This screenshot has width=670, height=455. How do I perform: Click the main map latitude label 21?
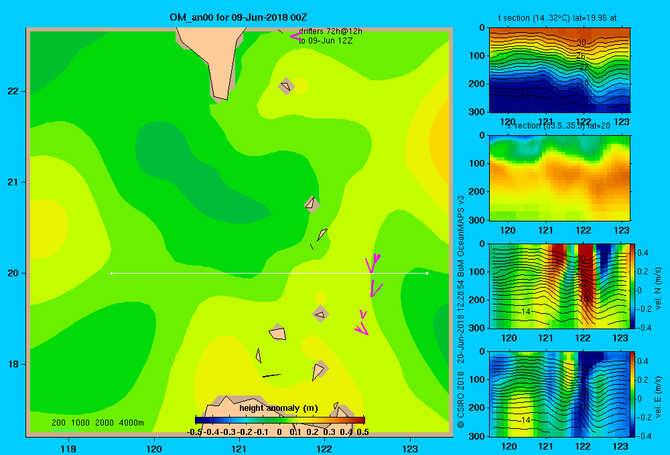13,182
